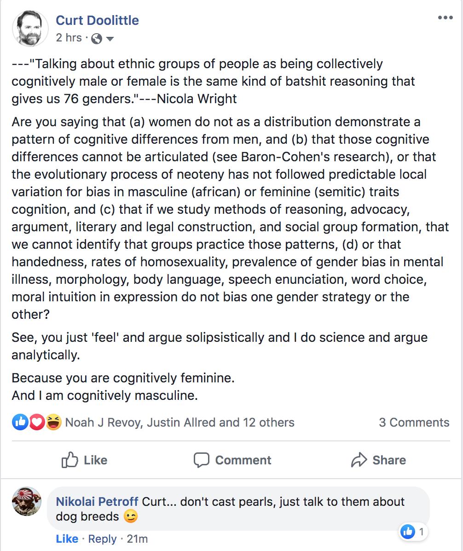The image size is (463, 551).
Task: Open Curt Doolittle's profile name link
Action: pos(97,20)
